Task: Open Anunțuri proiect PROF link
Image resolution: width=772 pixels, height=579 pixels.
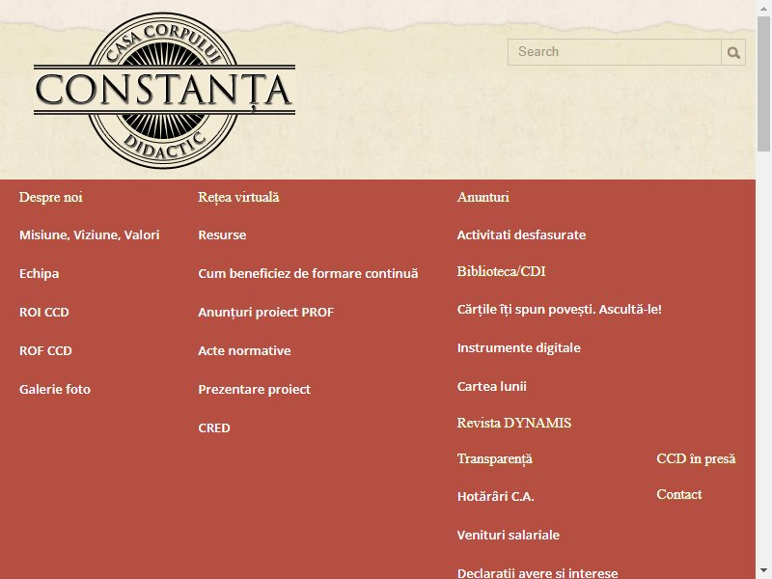Action: pyautogui.click(x=266, y=312)
